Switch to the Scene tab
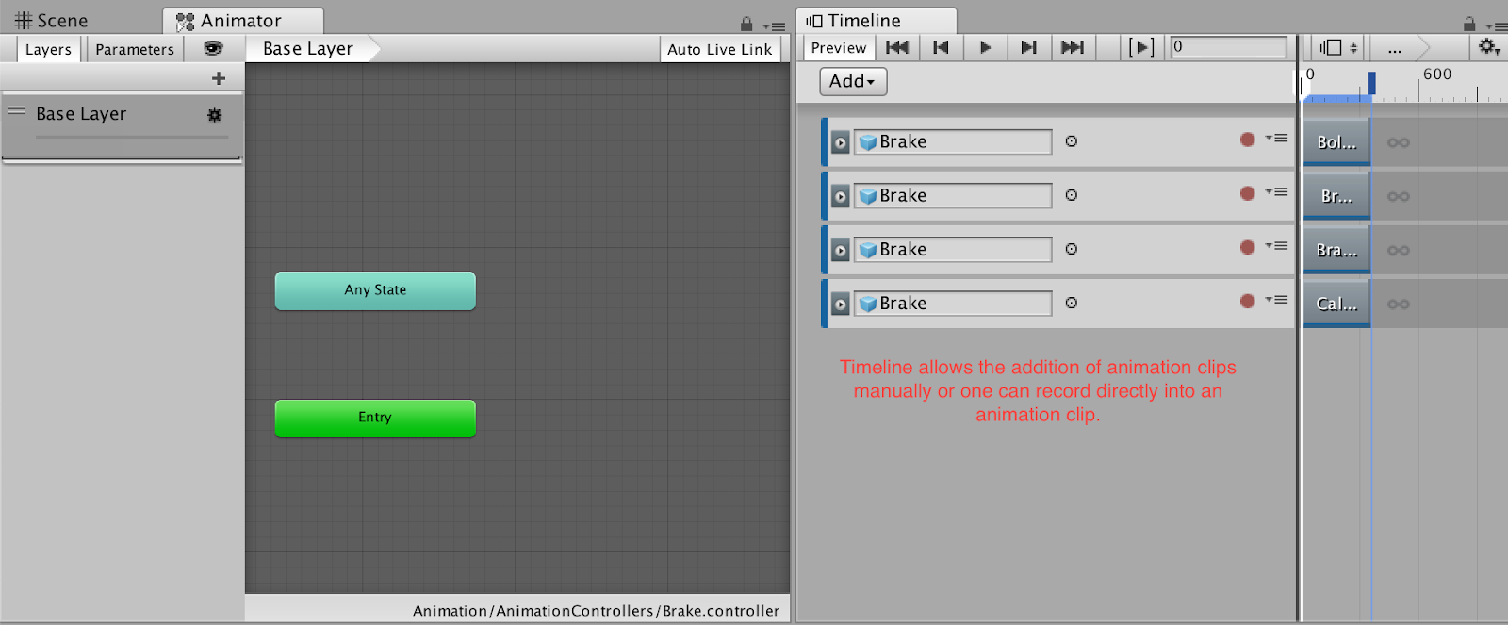 (52, 21)
